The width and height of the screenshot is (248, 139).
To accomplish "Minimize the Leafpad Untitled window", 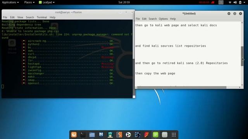I will point(229,14).
